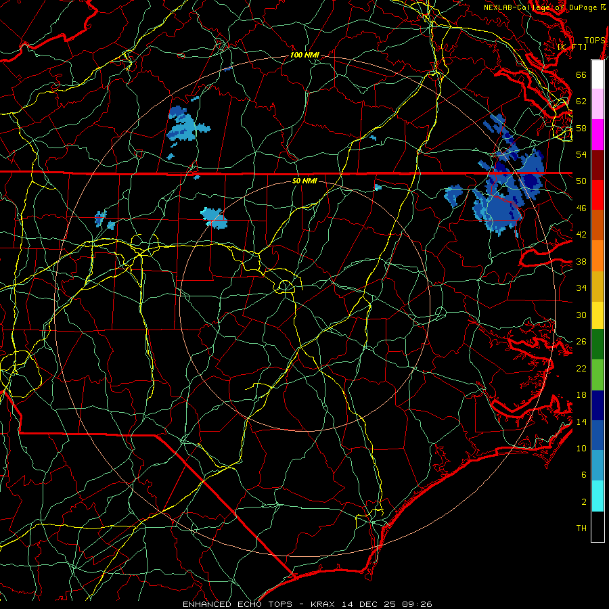
Task: Click the magenta 58 kft legend swatch
Action: [597, 135]
